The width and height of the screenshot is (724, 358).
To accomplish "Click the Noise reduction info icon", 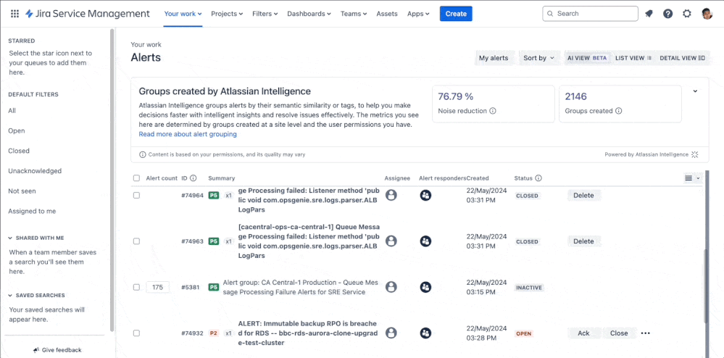I will (x=493, y=111).
